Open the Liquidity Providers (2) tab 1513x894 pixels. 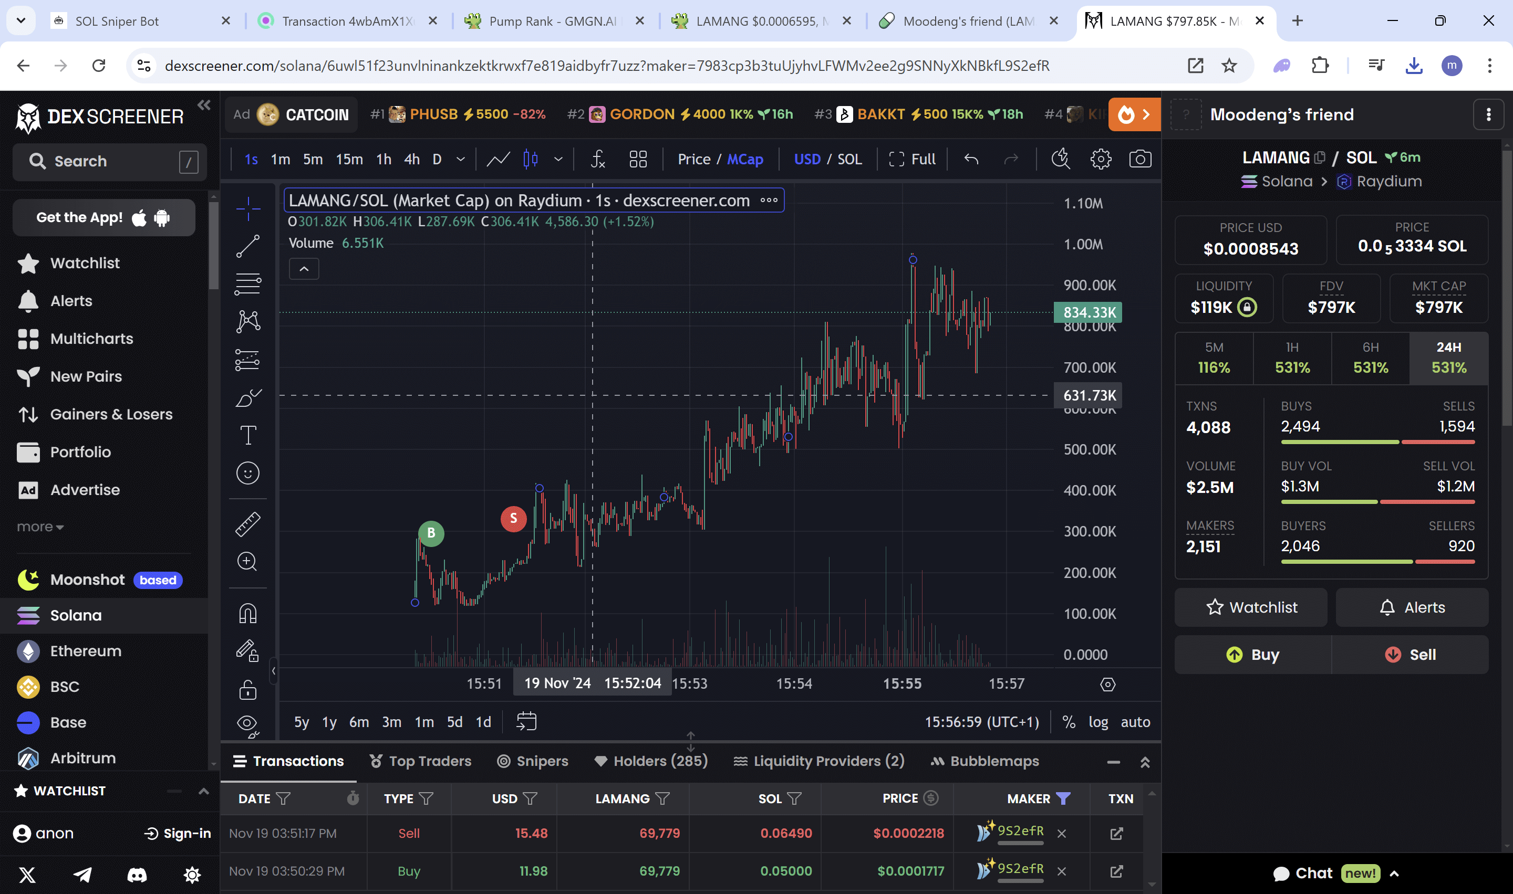pyautogui.click(x=818, y=761)
